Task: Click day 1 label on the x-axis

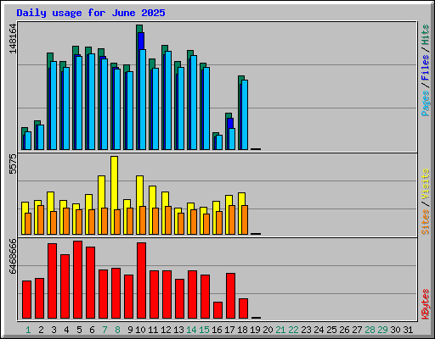Action: [x=28, y=330]
